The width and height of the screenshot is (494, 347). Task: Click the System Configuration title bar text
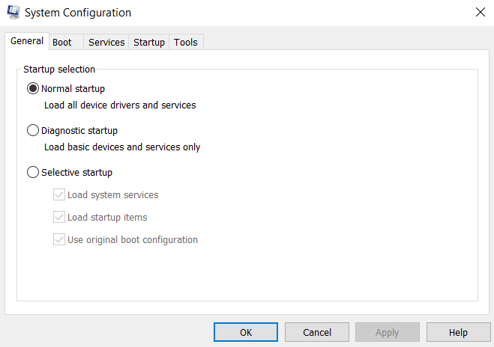78,13
